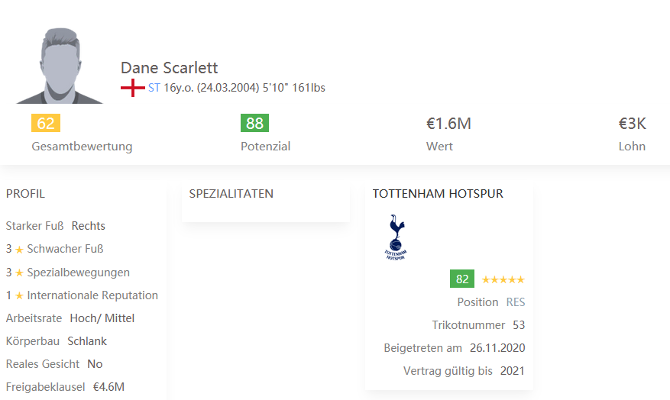Click the Trikotnummer 53 entry
670x400 pixels.
(x=478, y=325)
